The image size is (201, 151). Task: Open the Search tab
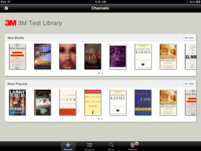[x=111, y=146]
